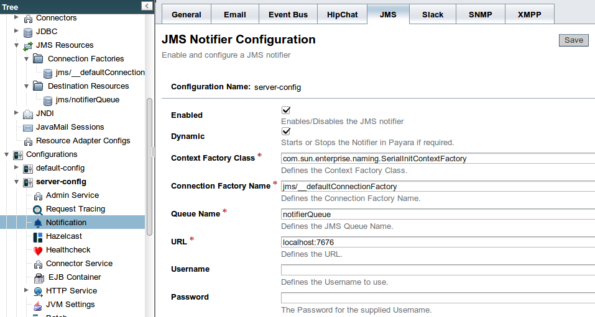Viewport: 595px width, 317px height.
Task: Open the Hazelcast tree link
Action: (64, 236)
